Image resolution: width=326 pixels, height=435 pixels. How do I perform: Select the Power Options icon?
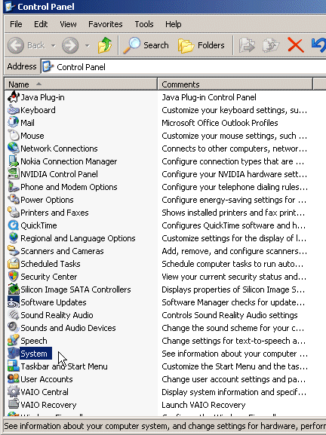coord(14,200)
